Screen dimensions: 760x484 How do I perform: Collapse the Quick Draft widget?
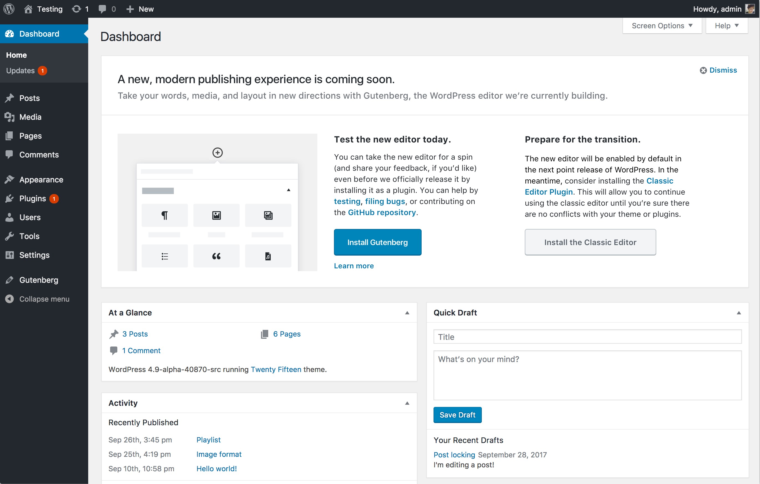coord(739,313)
